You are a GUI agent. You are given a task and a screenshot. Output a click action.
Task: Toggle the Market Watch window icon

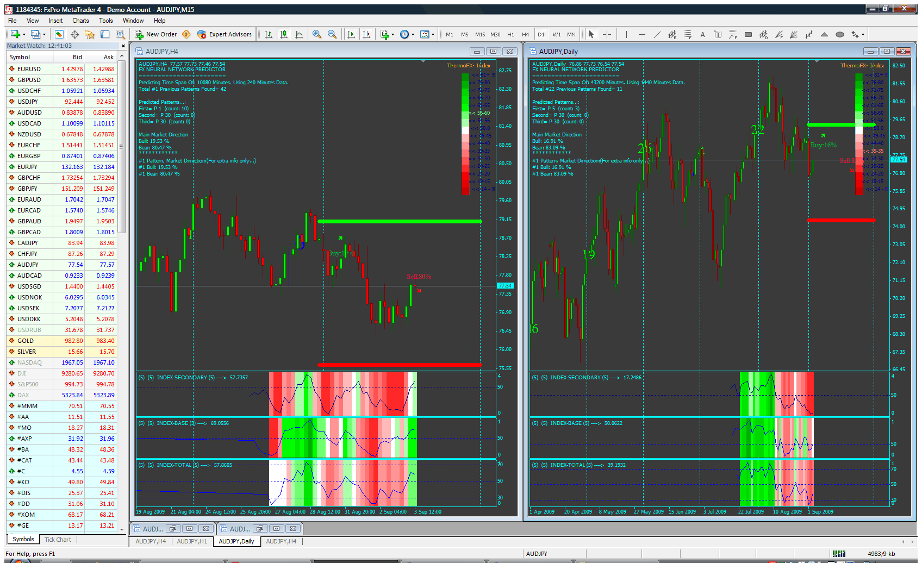tap(59, 34)
